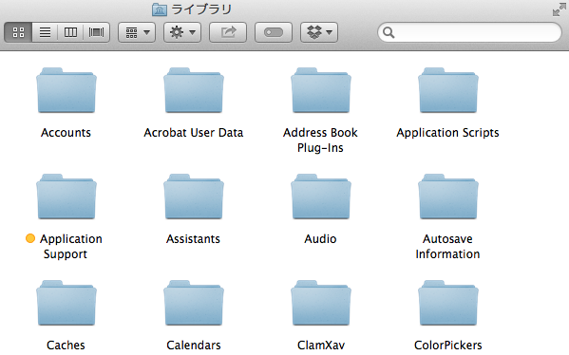This screenshot has height=355, width=569.
Task: Click the 'Accounts' folder name
Action: pos(66,133)
